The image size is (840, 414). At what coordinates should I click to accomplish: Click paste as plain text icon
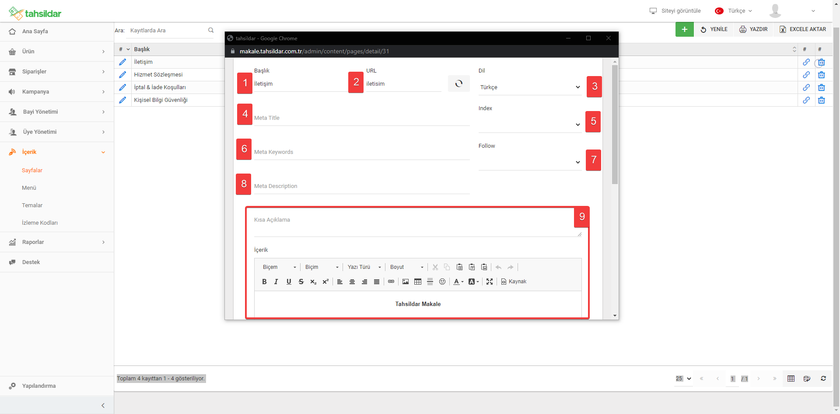tap(472, 267)
